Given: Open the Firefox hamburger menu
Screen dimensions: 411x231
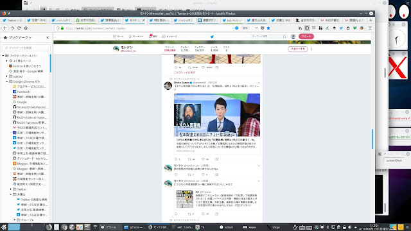Looking at the screenshot, I should (370, 28).
